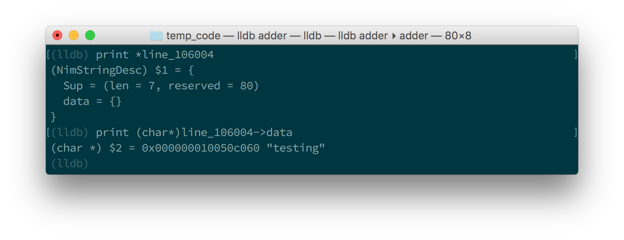Click the memory address 0x000000010050c060

(201, 148)
